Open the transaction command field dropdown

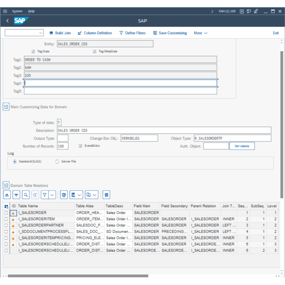tap(40, 33)
